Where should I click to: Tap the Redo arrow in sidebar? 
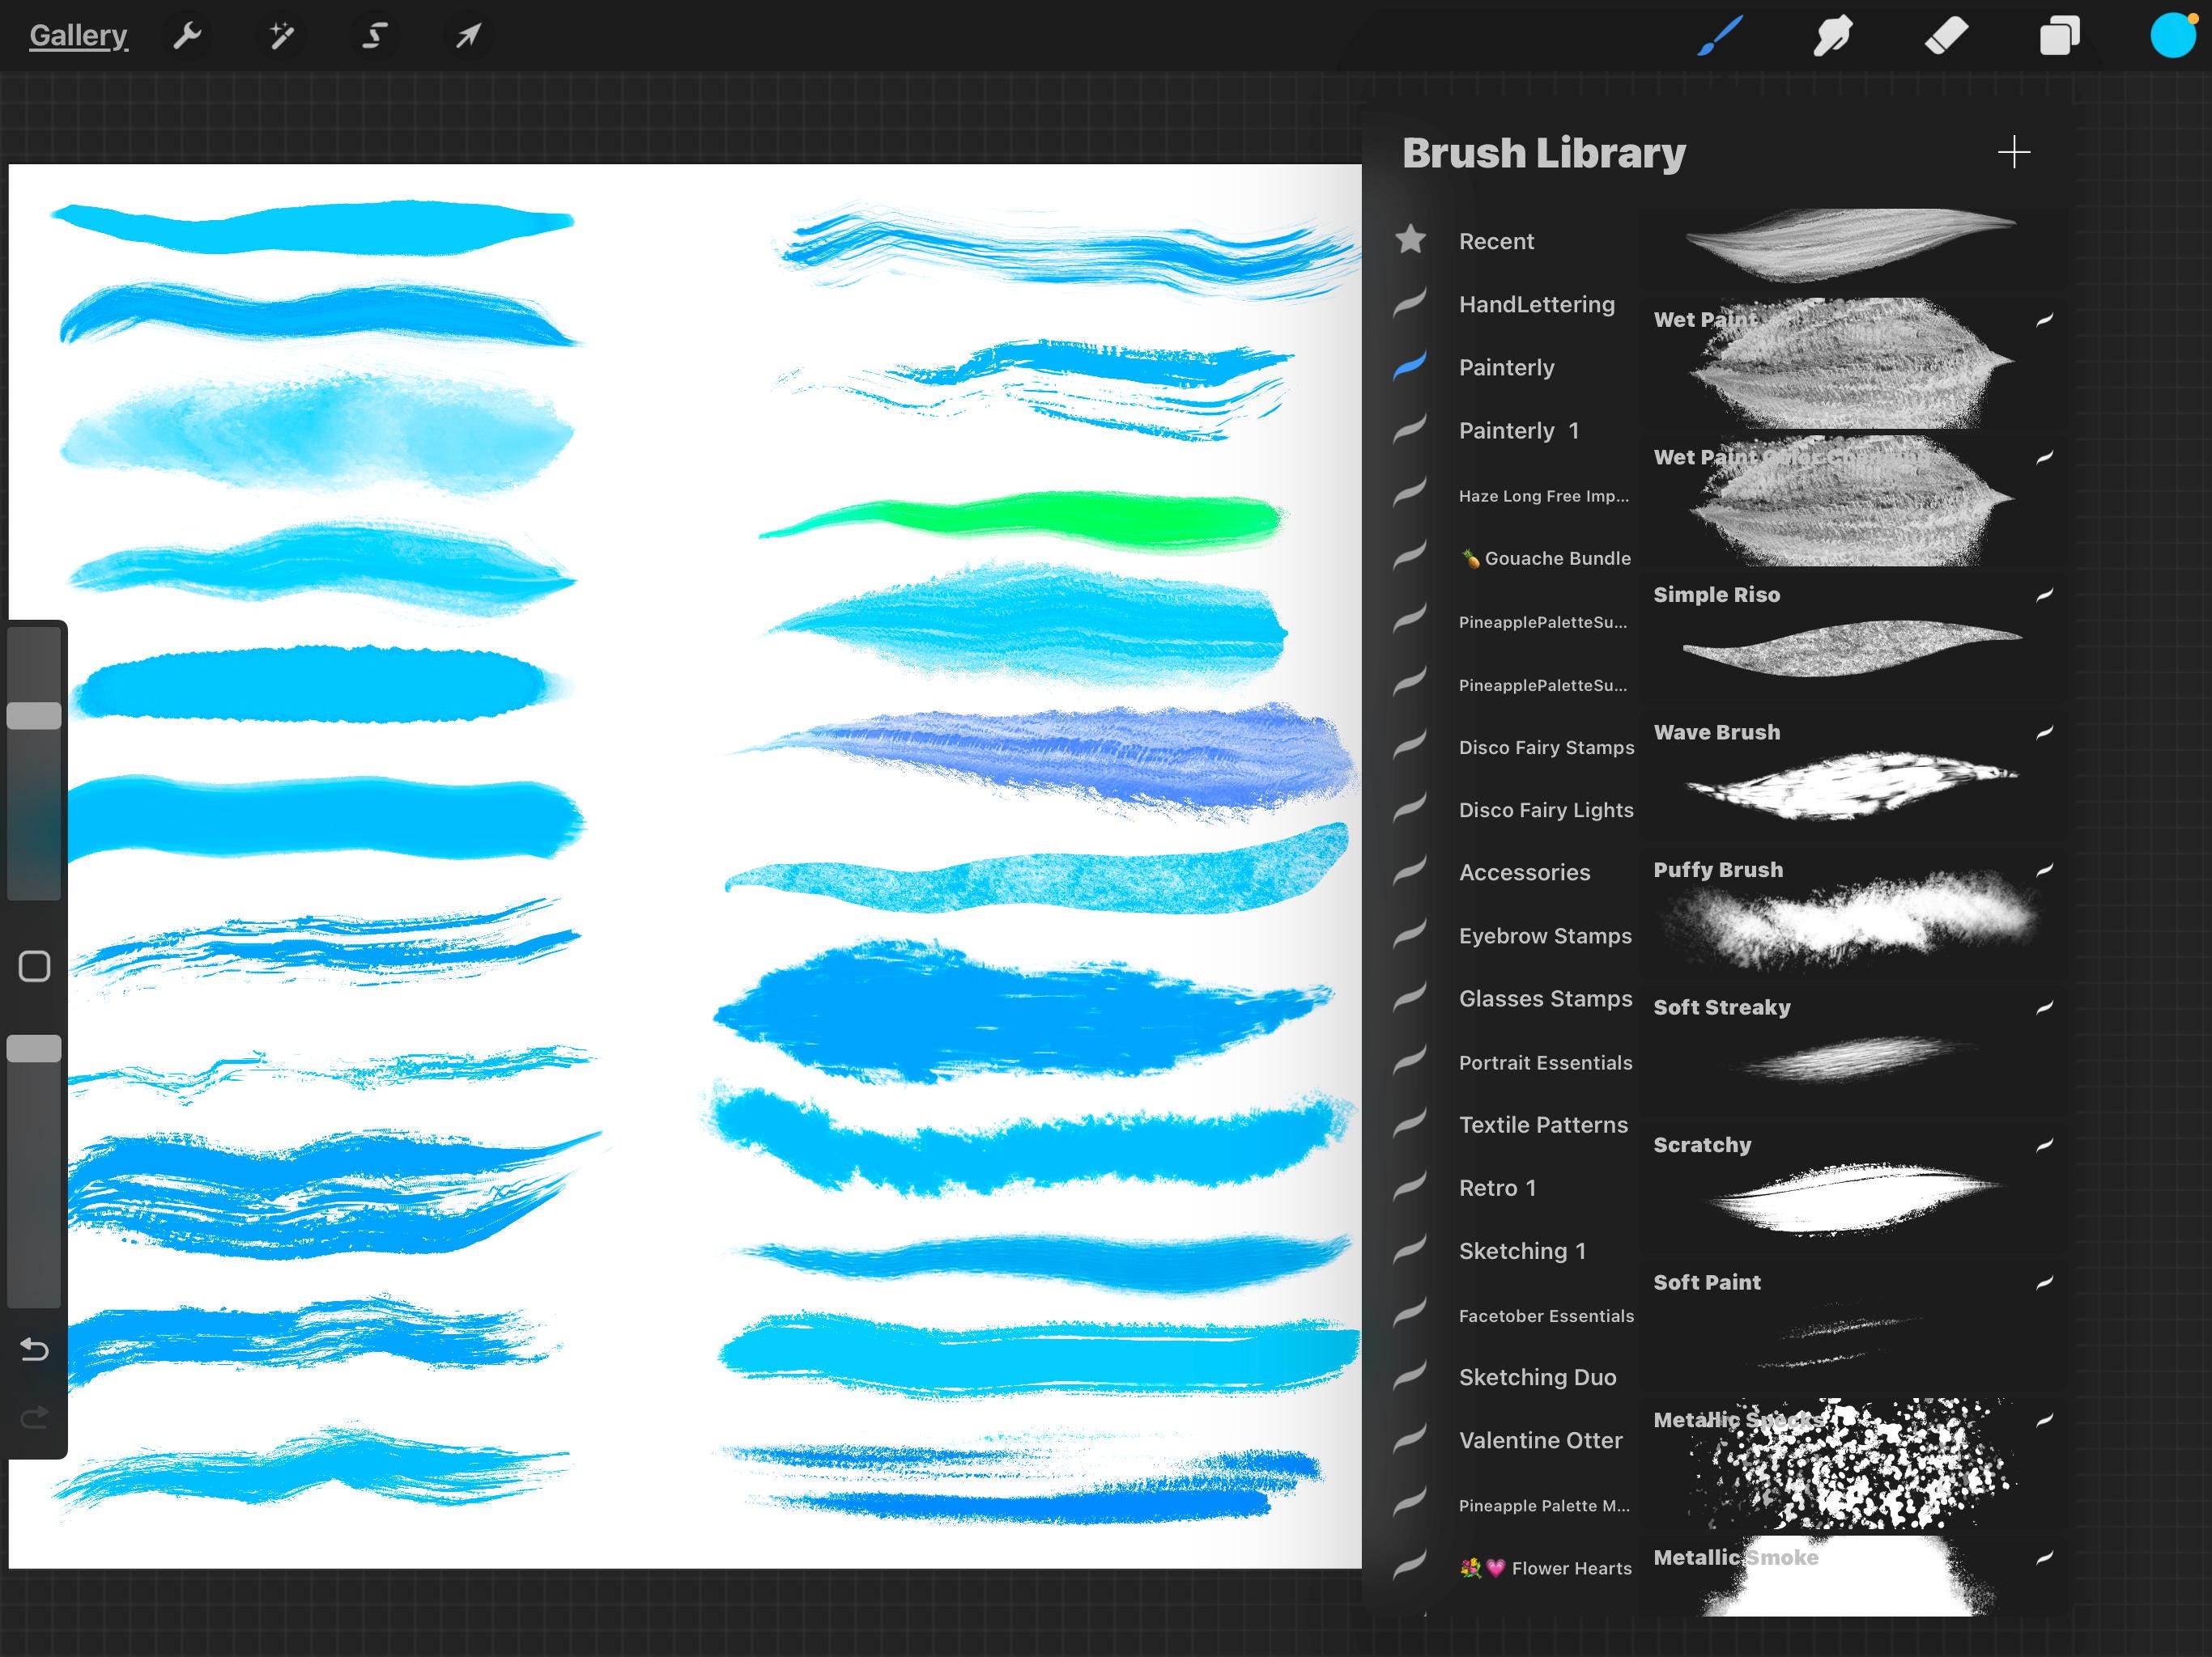34,1416
